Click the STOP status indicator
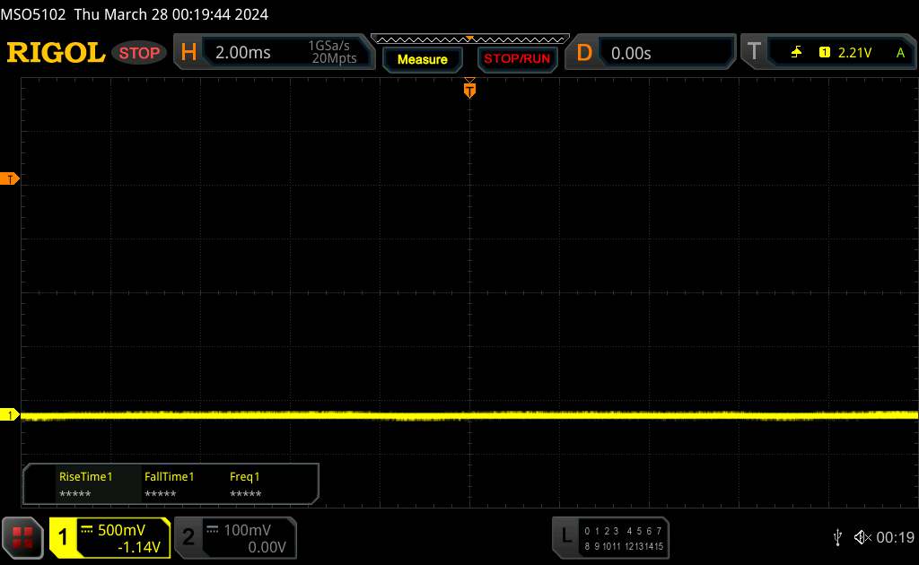919x565 pixels. point(139,53)
